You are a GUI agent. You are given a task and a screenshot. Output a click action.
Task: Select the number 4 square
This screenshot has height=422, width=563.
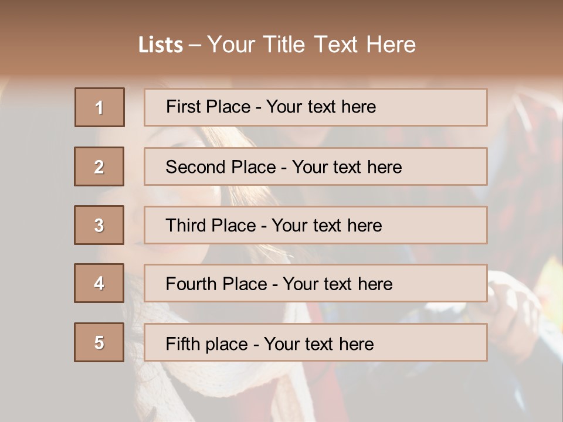(x=99, y=283)
